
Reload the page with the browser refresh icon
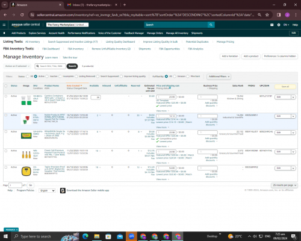click(x=22, y=15)
